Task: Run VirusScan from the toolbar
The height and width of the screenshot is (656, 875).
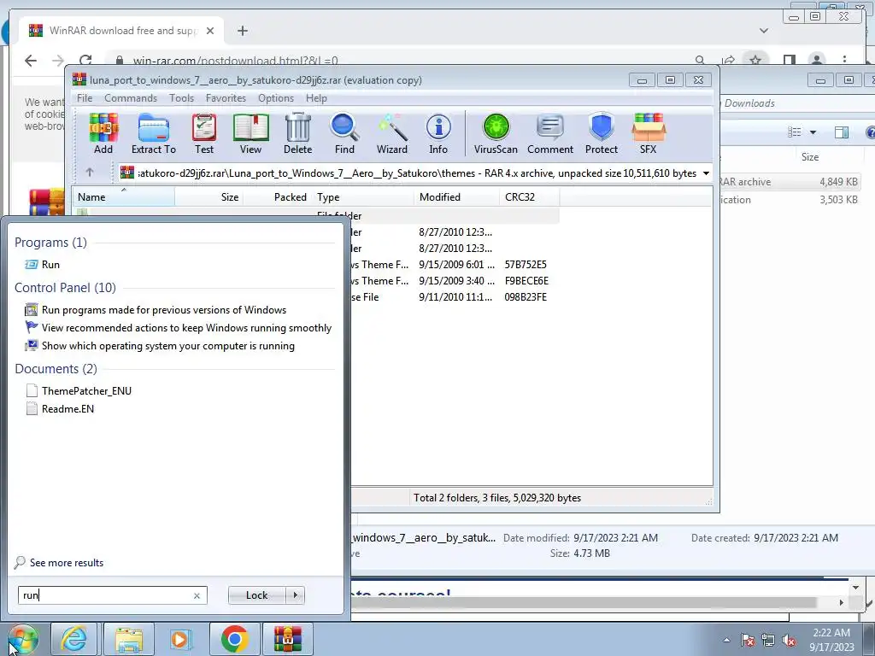Action: coord(496,134)
